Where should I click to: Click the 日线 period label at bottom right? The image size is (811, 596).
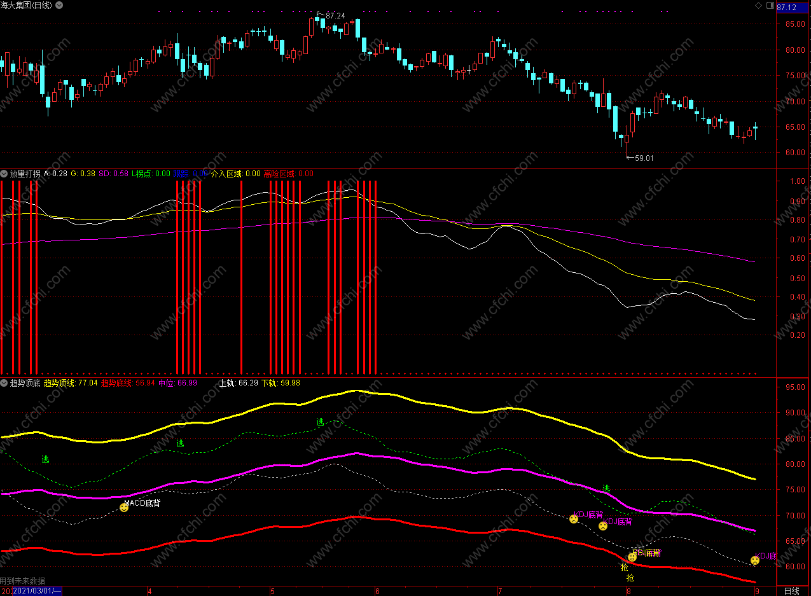tap(791, 591)
